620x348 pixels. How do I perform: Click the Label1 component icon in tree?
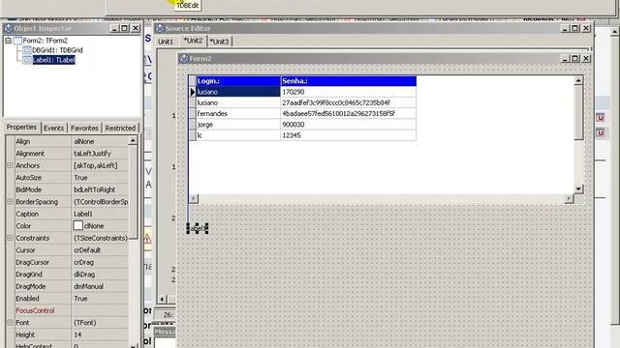point(27,60)
